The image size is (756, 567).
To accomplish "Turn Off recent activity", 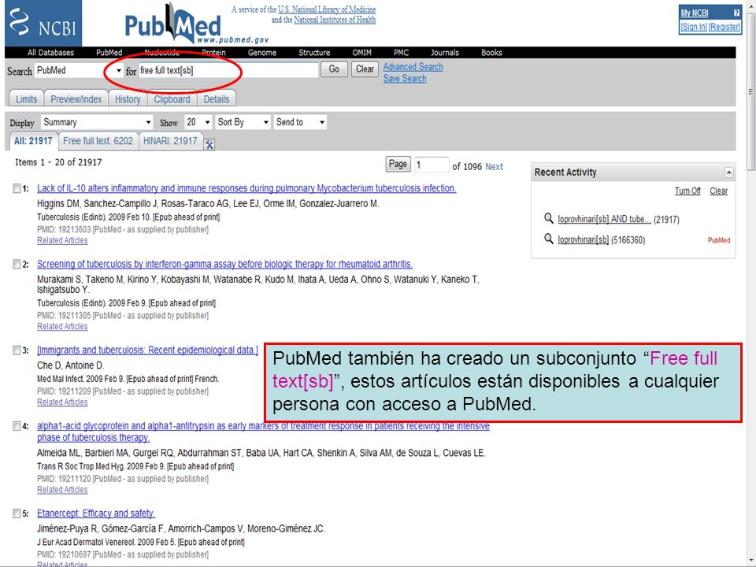I will pos(687,191).
